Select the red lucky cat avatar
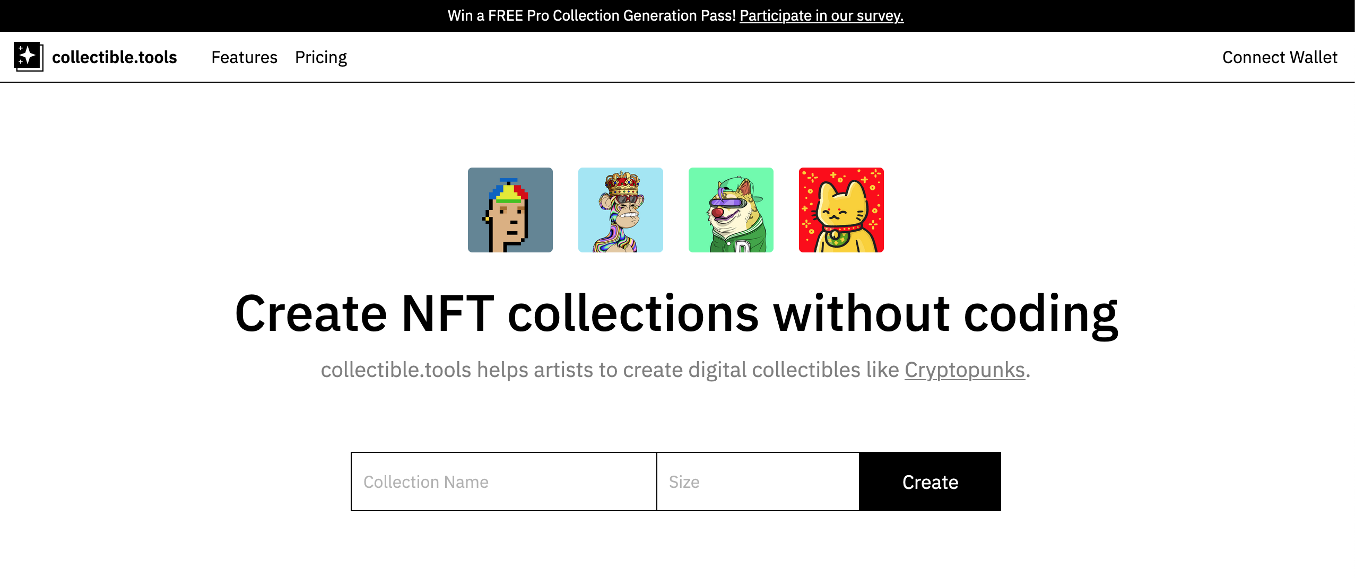1355x578 pixels. tap(841, 210)
